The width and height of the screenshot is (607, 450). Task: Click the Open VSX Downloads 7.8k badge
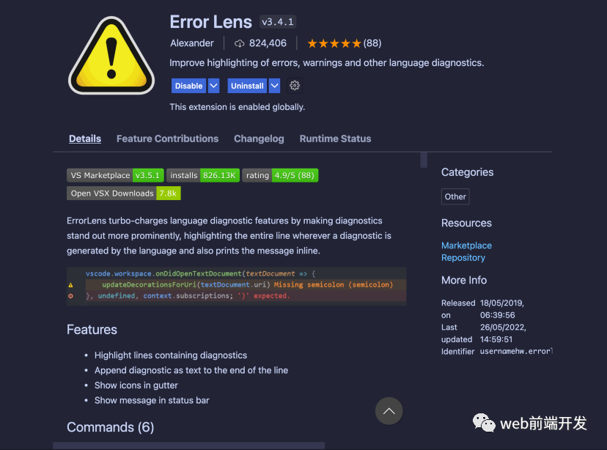pyautogui.click(x=124, y=193)
